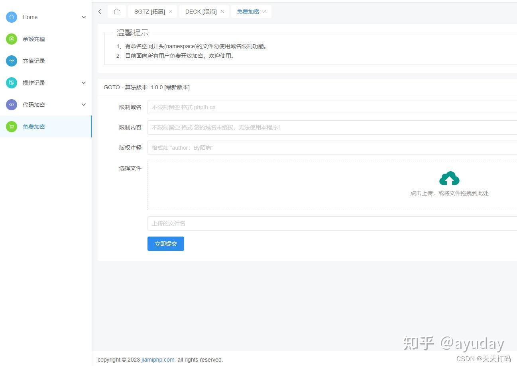517x366 pixels.
Task: Click the back arrow beside the tabs
Action: tap(100, 12)
